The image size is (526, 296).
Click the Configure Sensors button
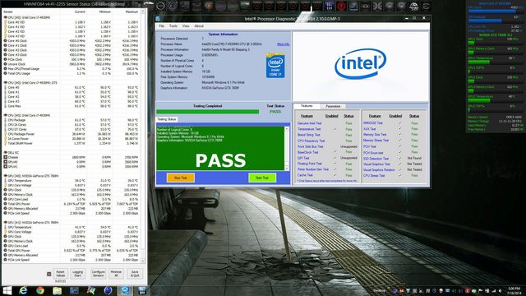(x=98, y=274)
